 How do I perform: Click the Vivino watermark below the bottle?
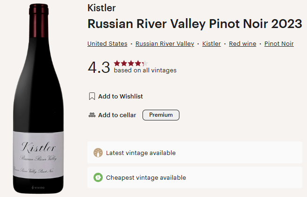(x=38, y=188)
